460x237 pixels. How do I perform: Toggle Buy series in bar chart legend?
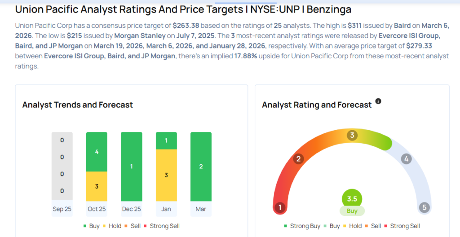tap(91, 226)
